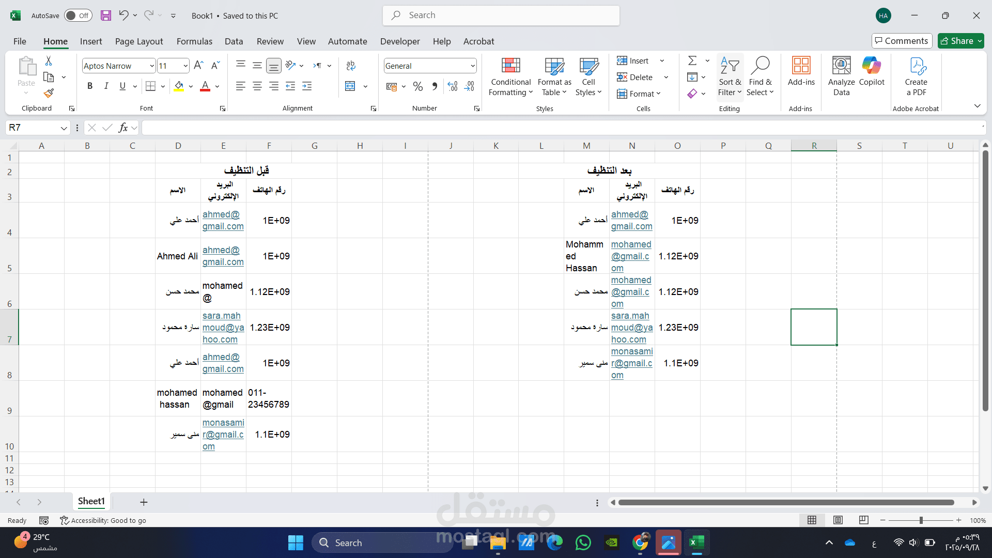The width and height of the screenshot is (992, 558).
Task: Open the Analyze Data tool
Action: coord(841,76)
